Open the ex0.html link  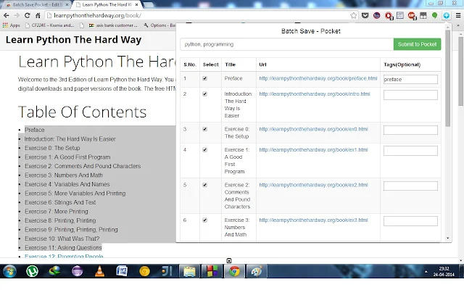[x=313, y=129]
